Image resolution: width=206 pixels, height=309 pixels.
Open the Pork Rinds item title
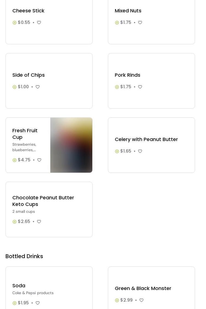(127, 75)
